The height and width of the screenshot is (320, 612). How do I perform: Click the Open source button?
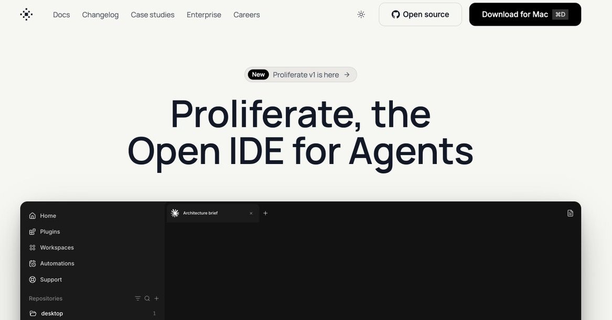coord(421,15)
